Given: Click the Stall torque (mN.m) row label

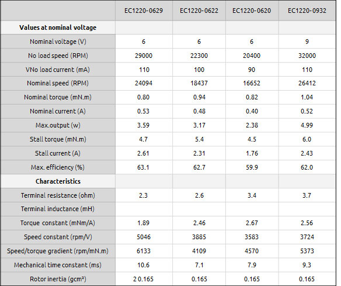Looking at the screenshot, I should tap(58, 139).
